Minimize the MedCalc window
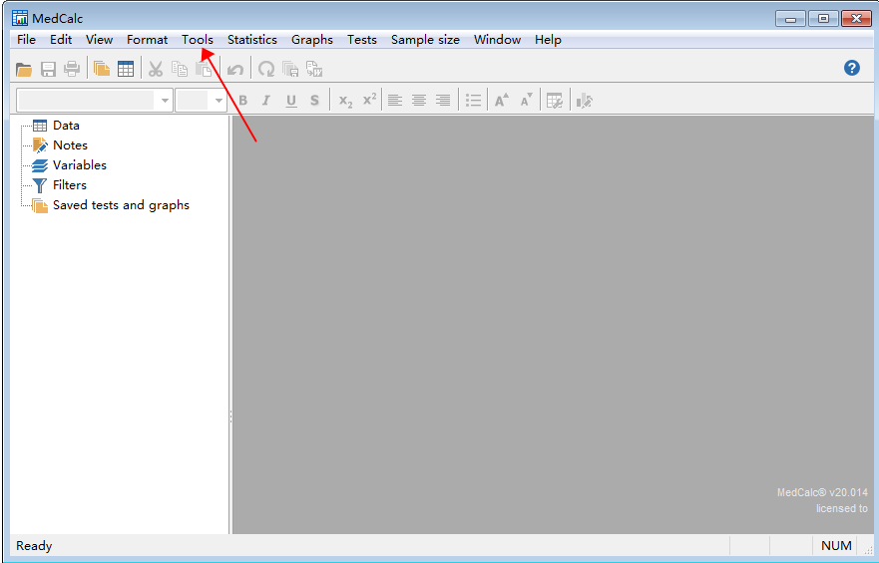This screenshot has width=879, height=563. tap(790, 19)
